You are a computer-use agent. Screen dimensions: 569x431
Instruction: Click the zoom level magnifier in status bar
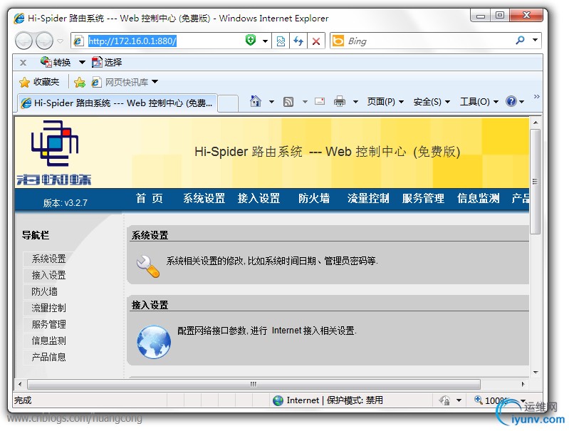pos(479,400)
